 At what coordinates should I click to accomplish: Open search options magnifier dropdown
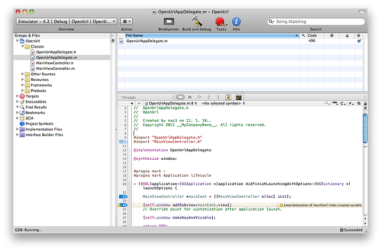[x=271, y=22]
